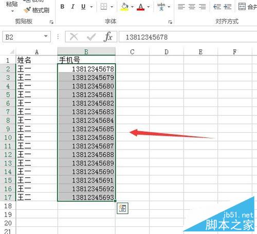Toggle Underline formatting button
257x234 pixels.
[83, 7]
